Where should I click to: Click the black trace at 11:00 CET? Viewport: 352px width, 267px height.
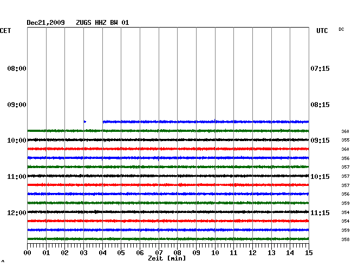click(168, 176)
